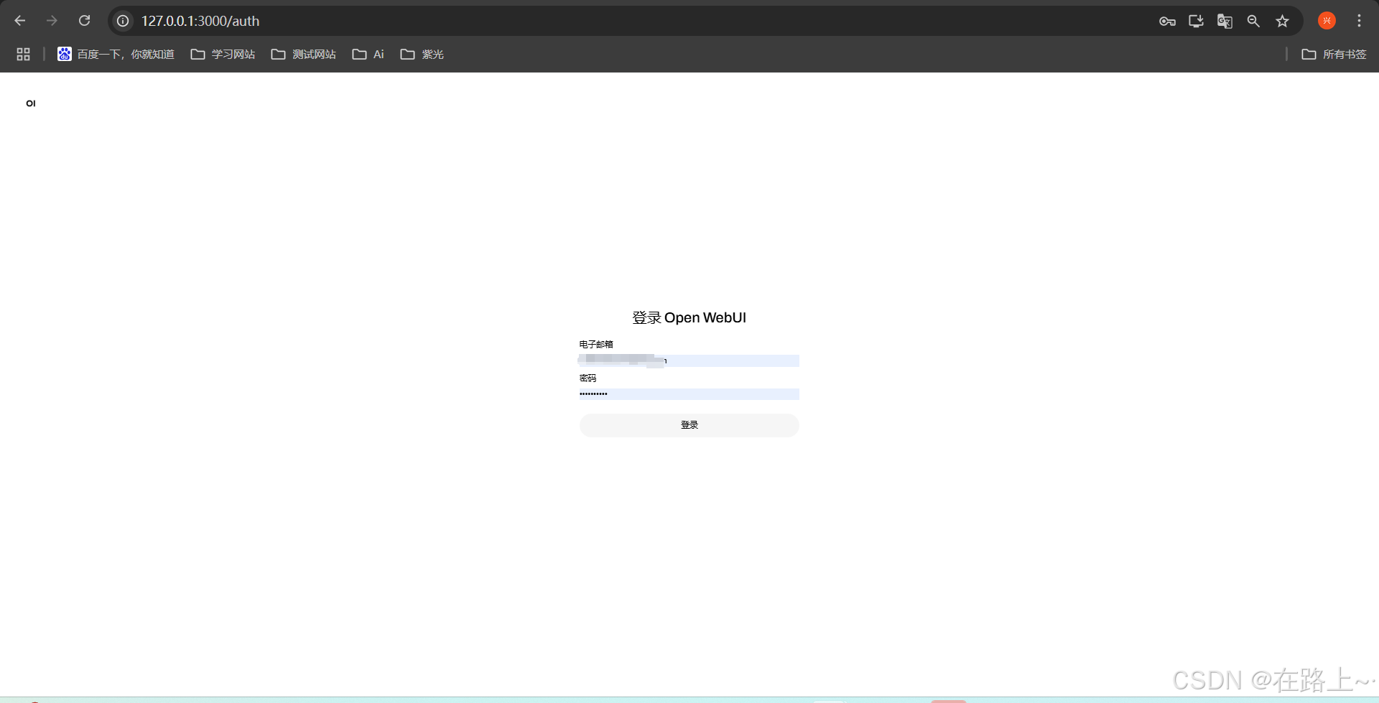Click the 登录 login button
The height and width of the screenshot is (703, 1379).
point(689,425)
